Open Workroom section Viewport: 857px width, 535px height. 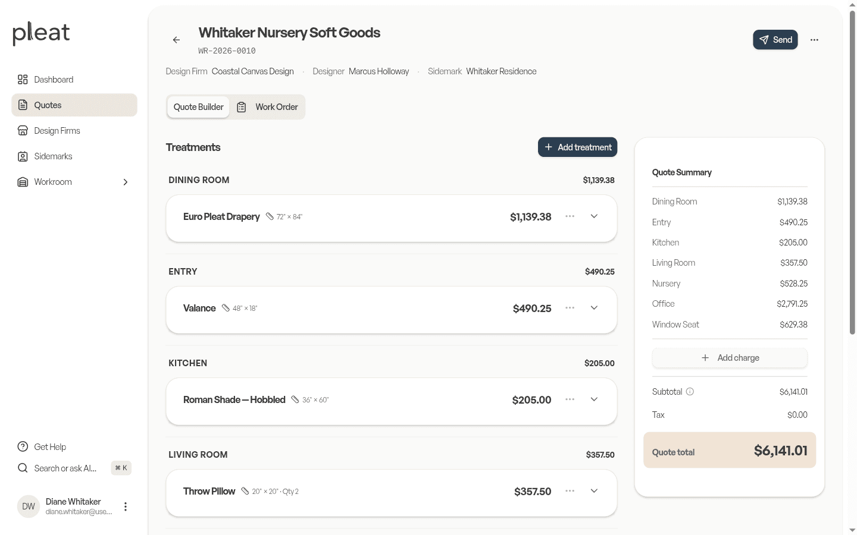[x=74, y=182]
